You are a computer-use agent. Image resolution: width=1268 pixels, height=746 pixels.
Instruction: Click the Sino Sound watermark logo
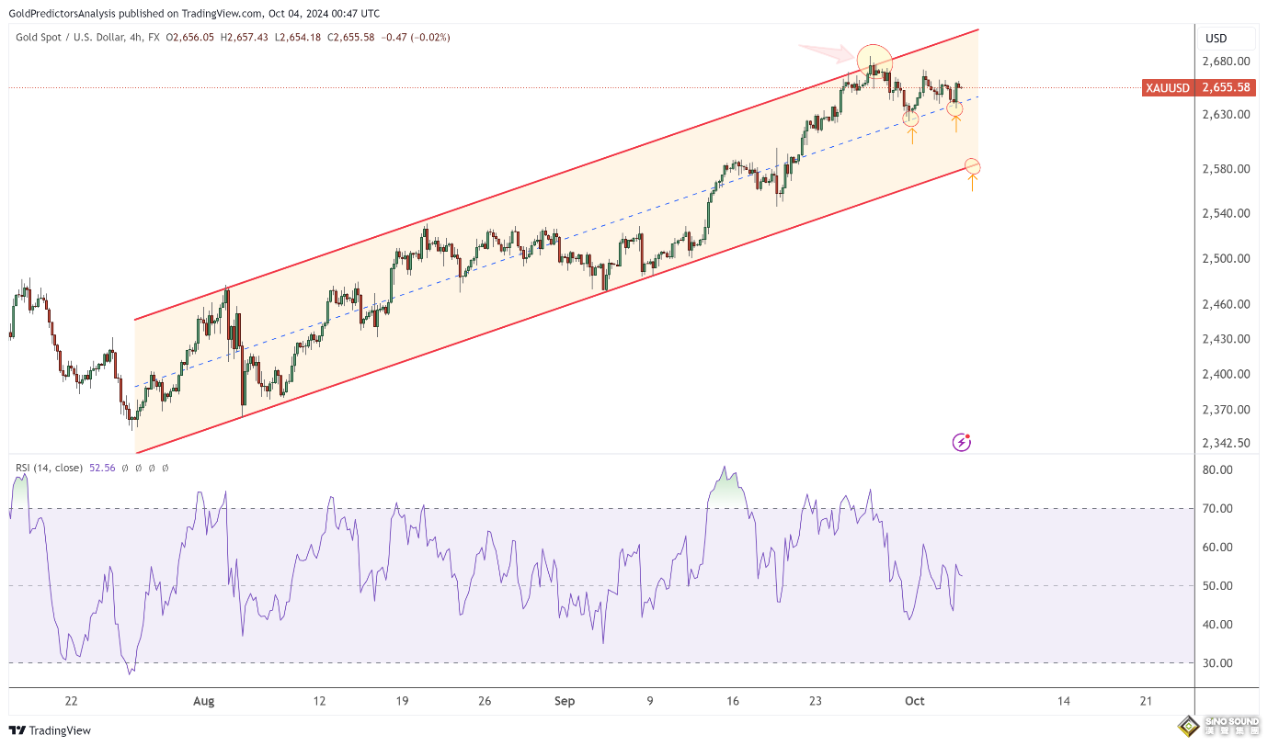pyautogui.click(x=1220, y=727)
